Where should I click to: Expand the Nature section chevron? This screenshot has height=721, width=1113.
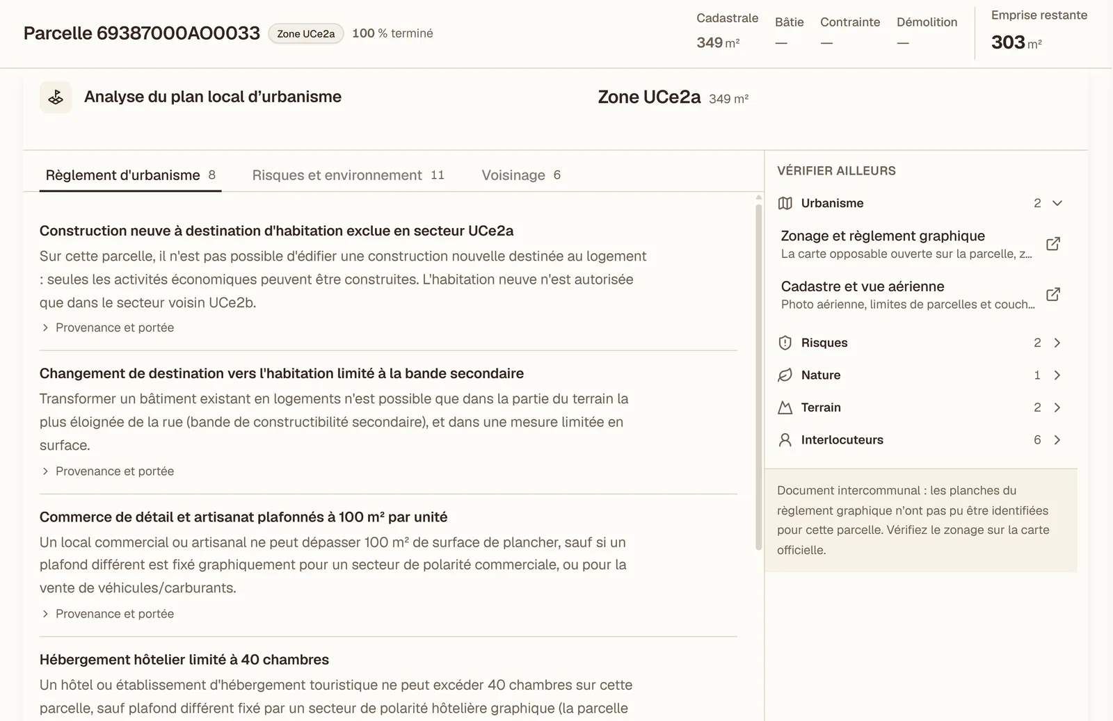point(1057,375)
